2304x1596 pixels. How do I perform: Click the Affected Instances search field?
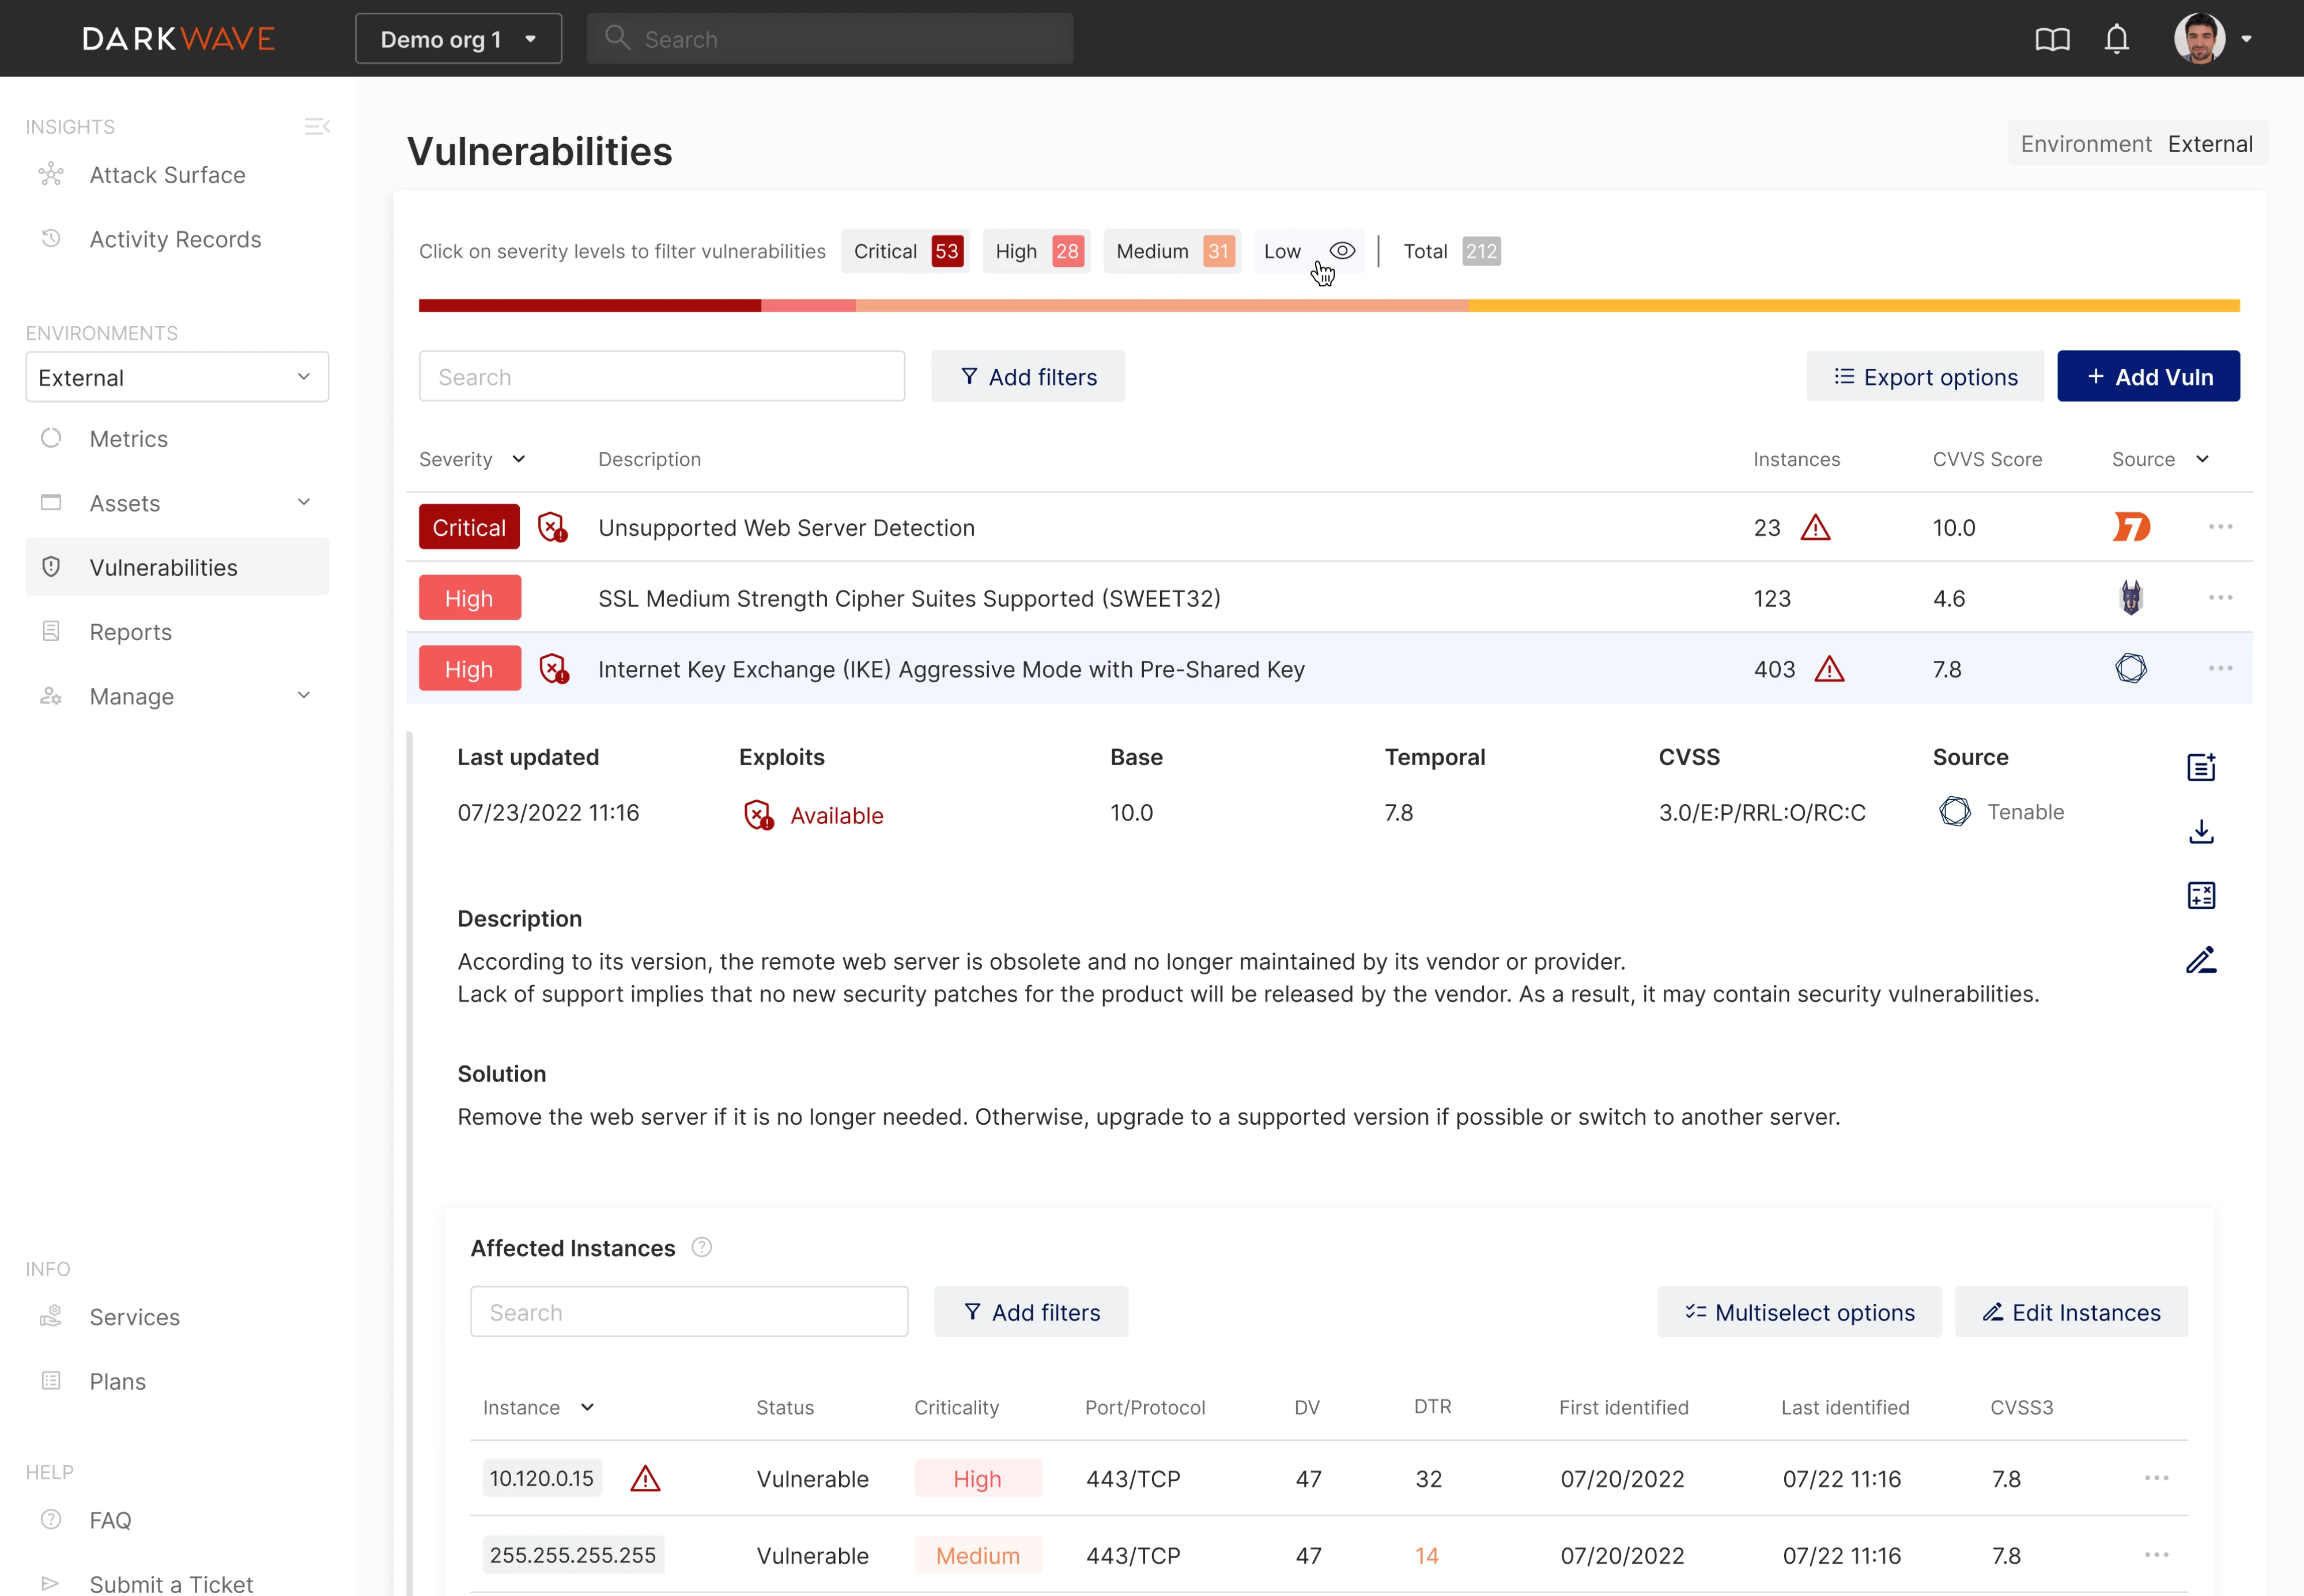688,1311
